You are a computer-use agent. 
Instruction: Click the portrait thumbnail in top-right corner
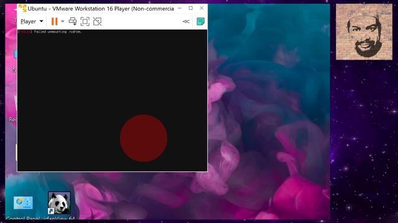[x=364, y=32]
